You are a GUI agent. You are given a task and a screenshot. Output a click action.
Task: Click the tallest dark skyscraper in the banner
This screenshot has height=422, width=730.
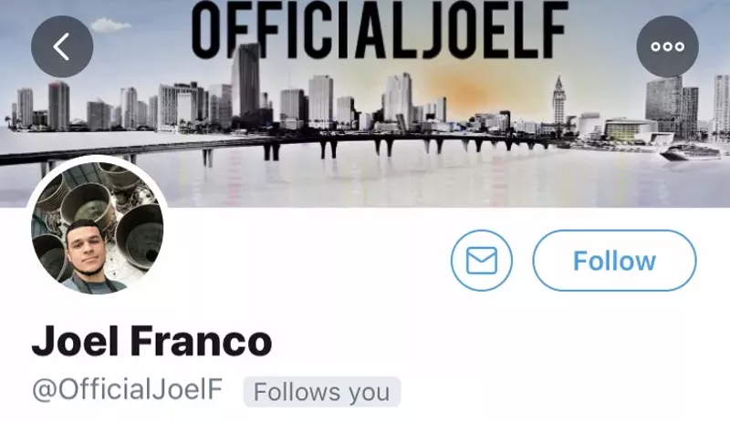point(245,81)
